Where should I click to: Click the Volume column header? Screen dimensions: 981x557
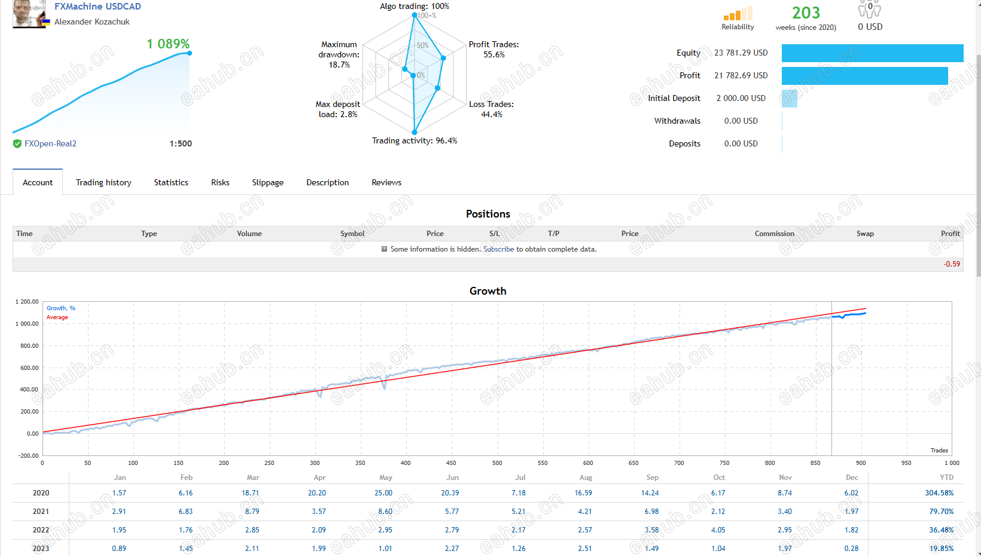[249, 234]
